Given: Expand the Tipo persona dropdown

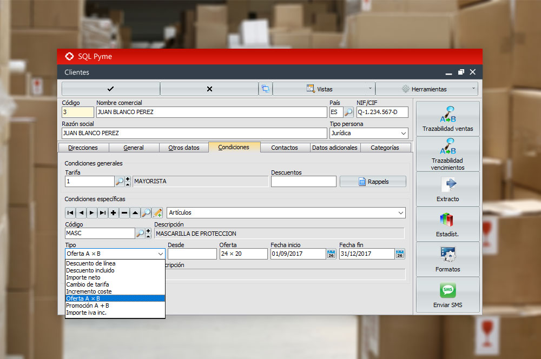Looking at the screenshot, I should pos(404,133).
